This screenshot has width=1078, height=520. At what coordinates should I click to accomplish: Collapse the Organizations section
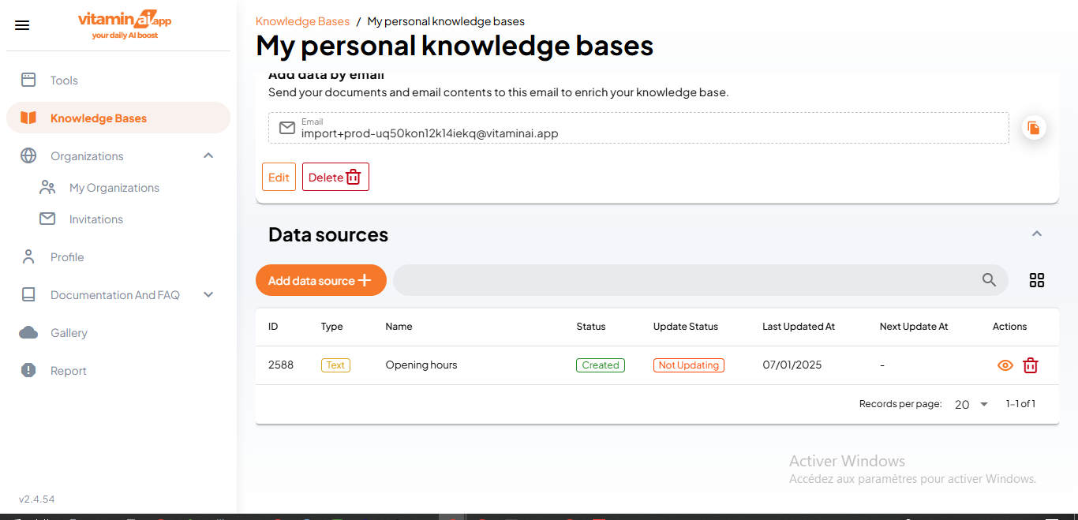(x=208, y=155)
